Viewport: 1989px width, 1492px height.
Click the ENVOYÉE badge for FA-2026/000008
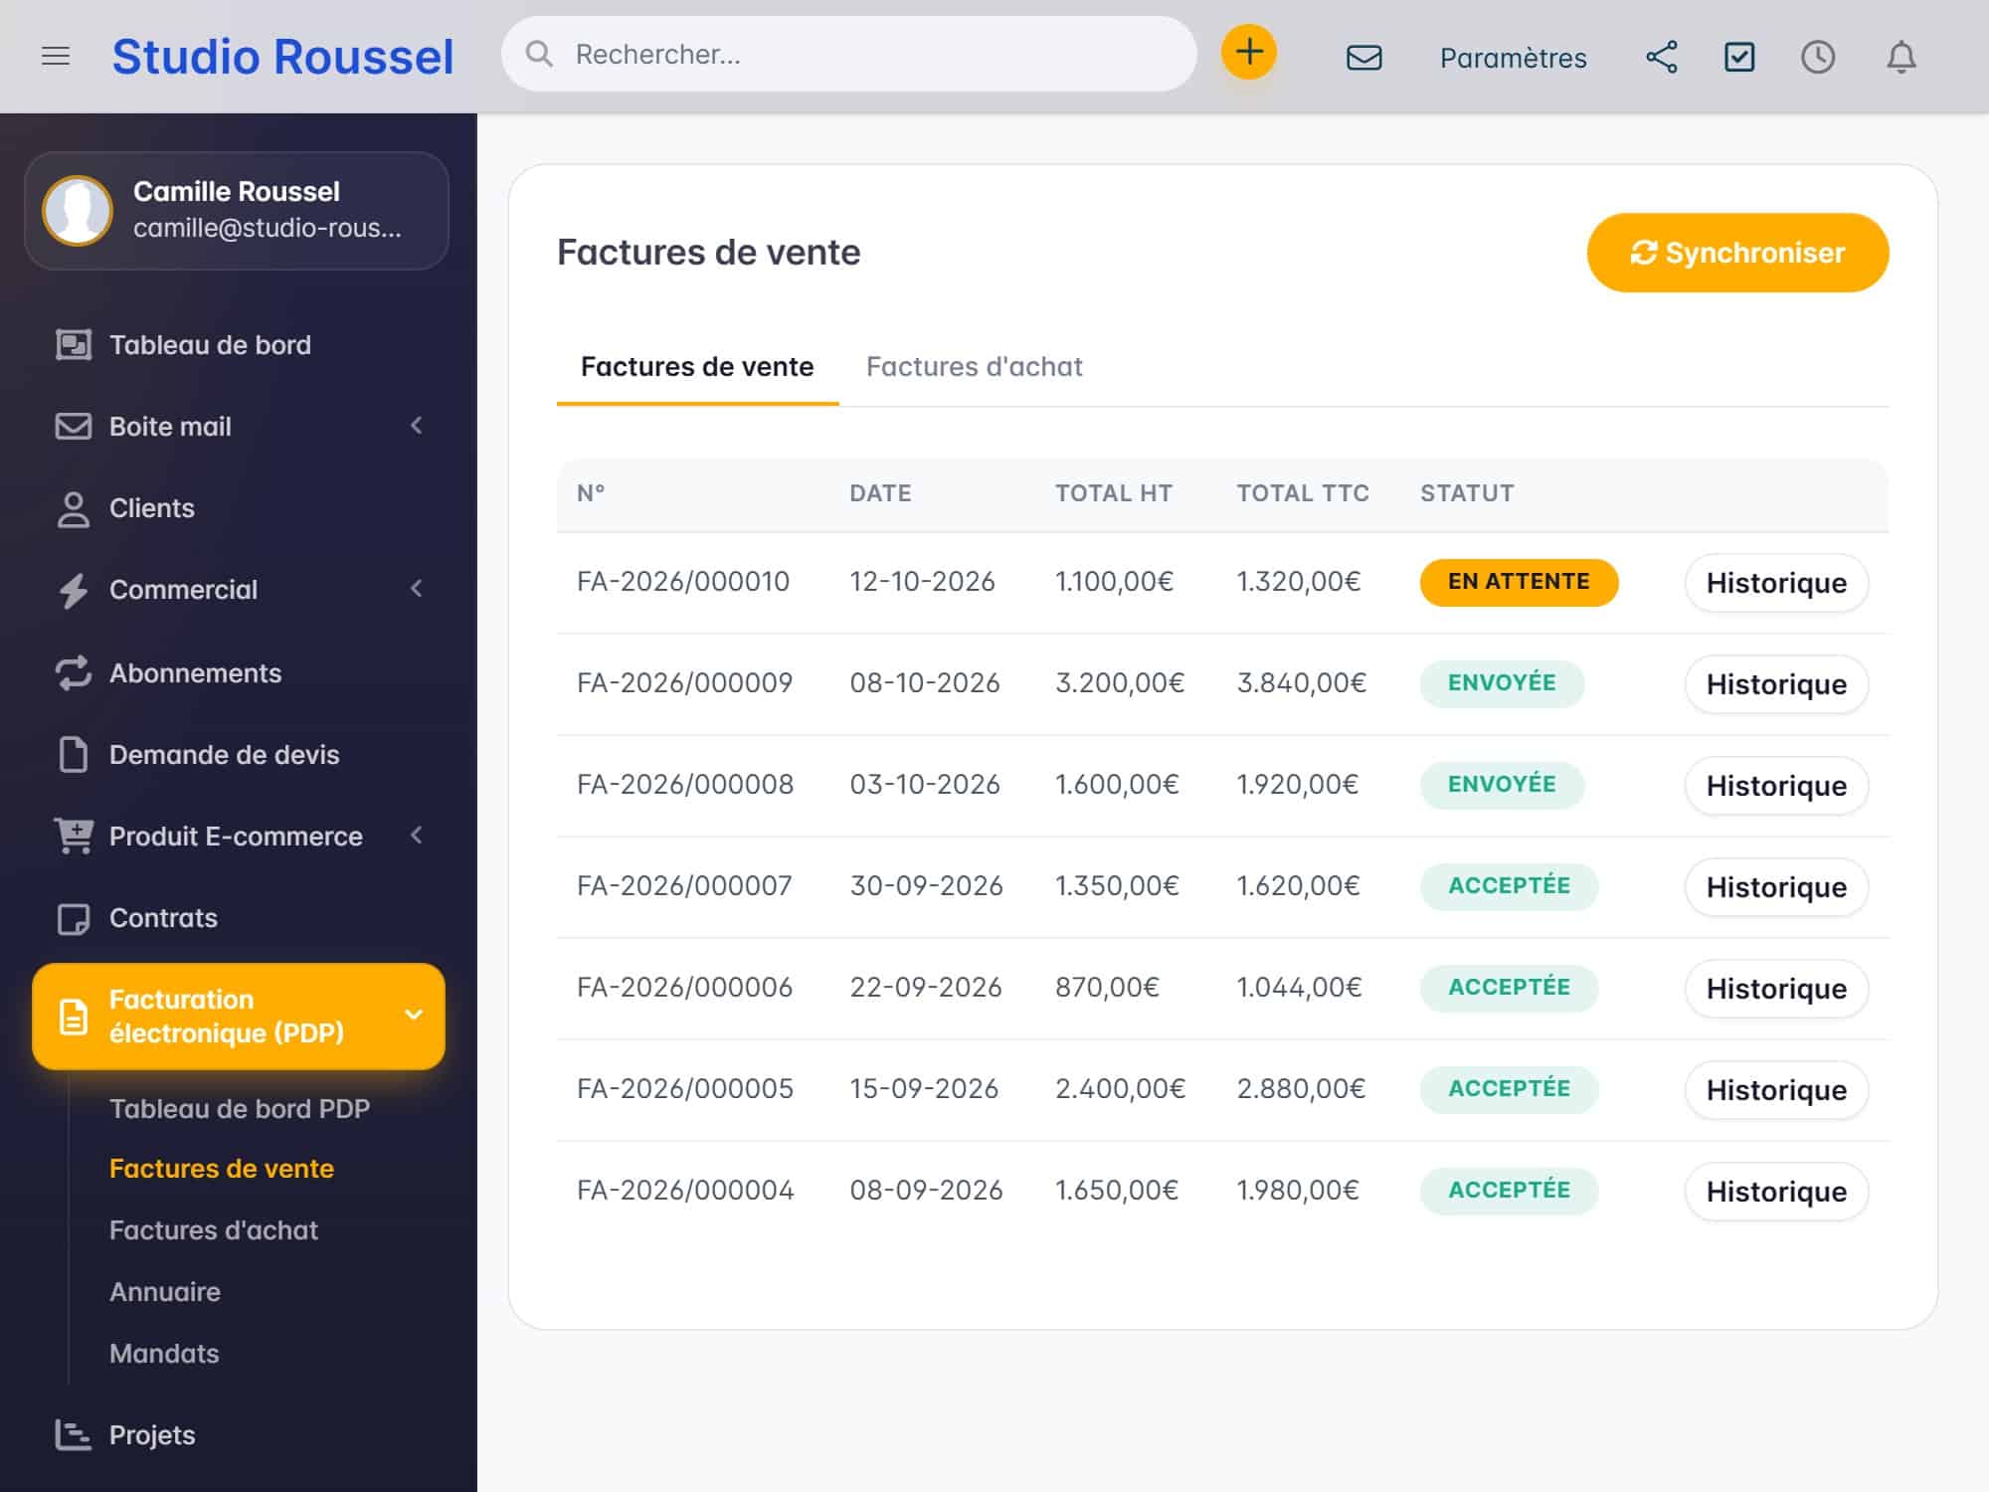pyautogui.click(x=1502, y=785)
